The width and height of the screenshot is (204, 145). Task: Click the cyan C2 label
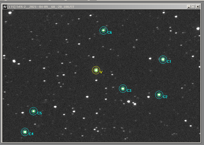[165, 97]
